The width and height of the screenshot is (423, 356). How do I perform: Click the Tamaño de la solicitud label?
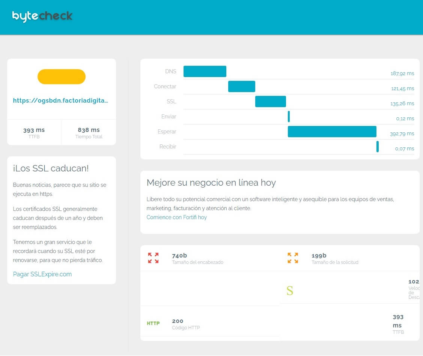(335, 262)
